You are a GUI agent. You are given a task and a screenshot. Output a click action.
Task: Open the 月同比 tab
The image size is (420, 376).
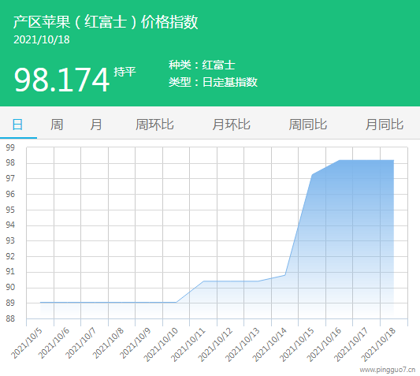pyautogui.click(x=385, y=125)
